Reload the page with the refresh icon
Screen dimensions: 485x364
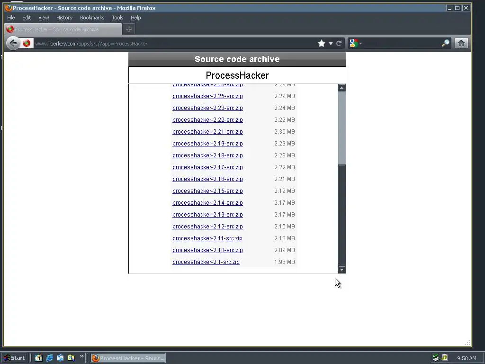coord(339,43)
